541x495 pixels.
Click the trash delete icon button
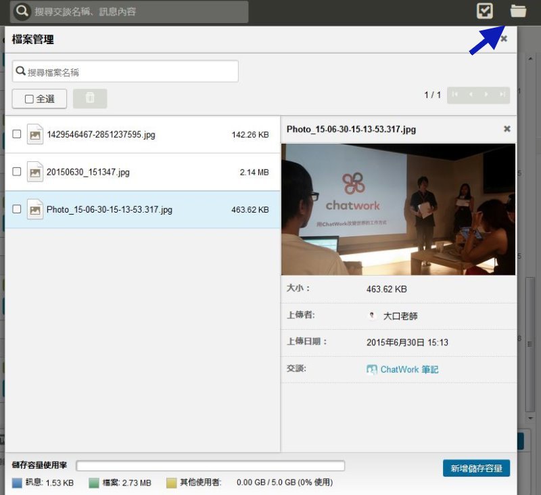[90, 98]
